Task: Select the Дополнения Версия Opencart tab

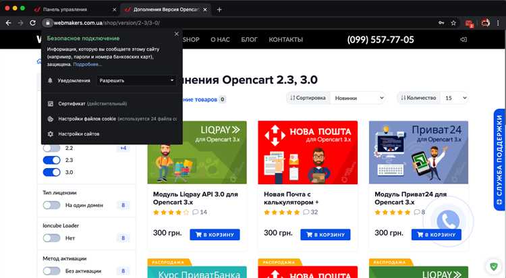Action: coord(166,9)
